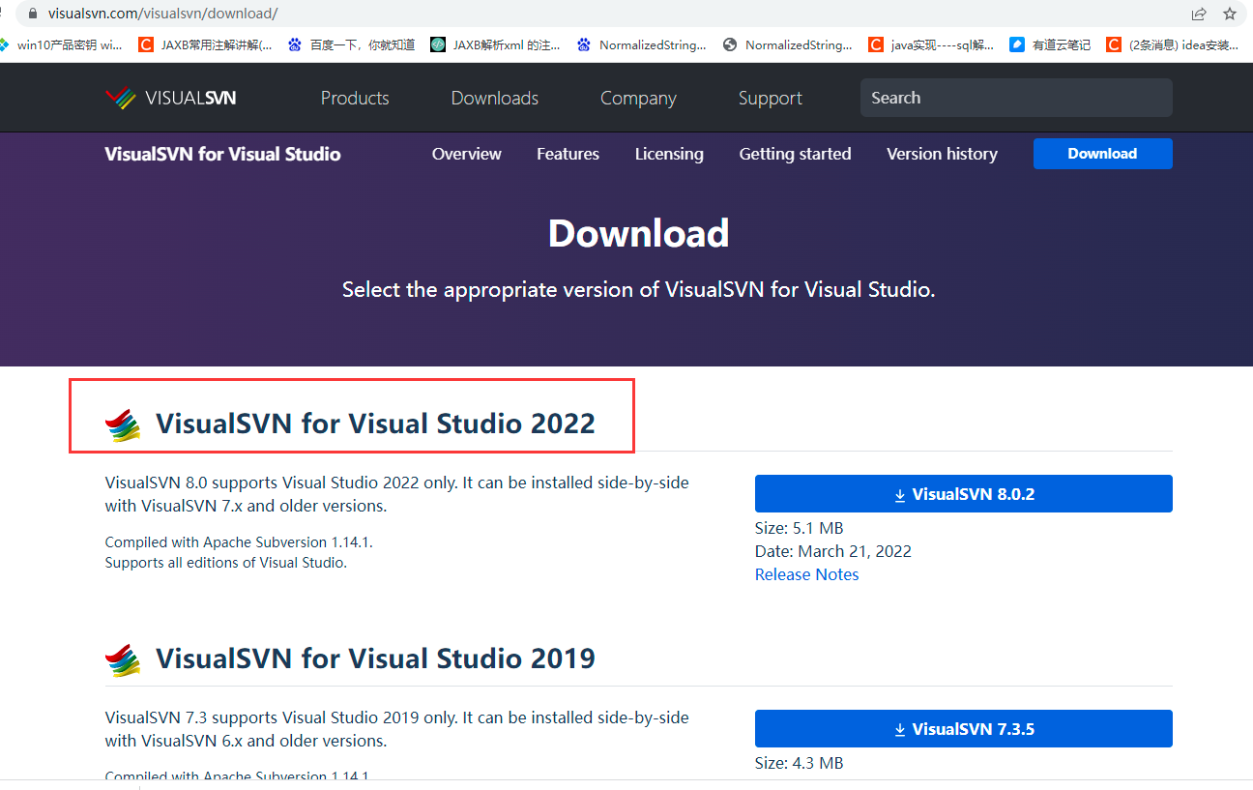Screen dimensions: 1253x790
Task: Click the browser address bar URL
Action: [x=163, y=14]
